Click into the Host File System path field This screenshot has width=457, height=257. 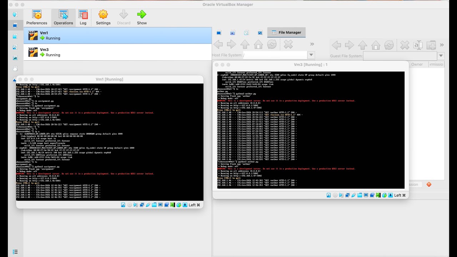(275, 55)
